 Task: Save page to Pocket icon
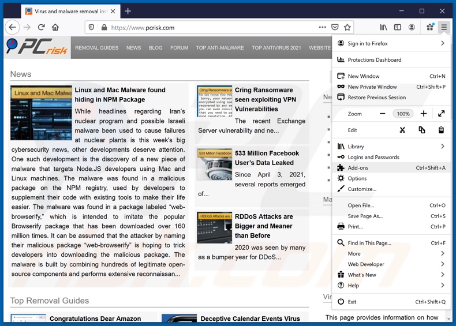[x=335, y=27]
